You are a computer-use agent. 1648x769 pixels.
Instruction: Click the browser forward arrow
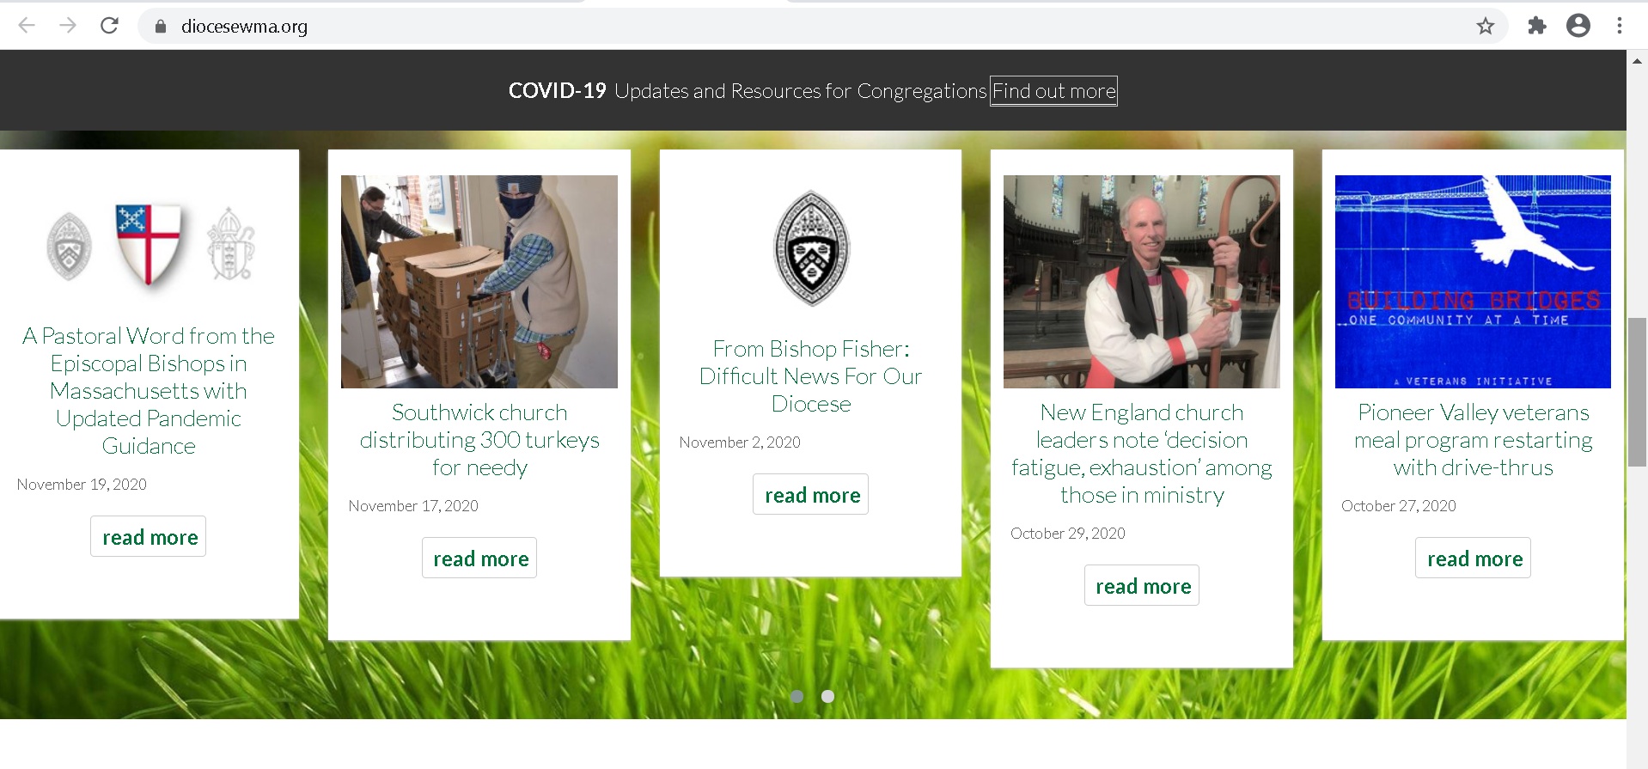coord(68,26)
